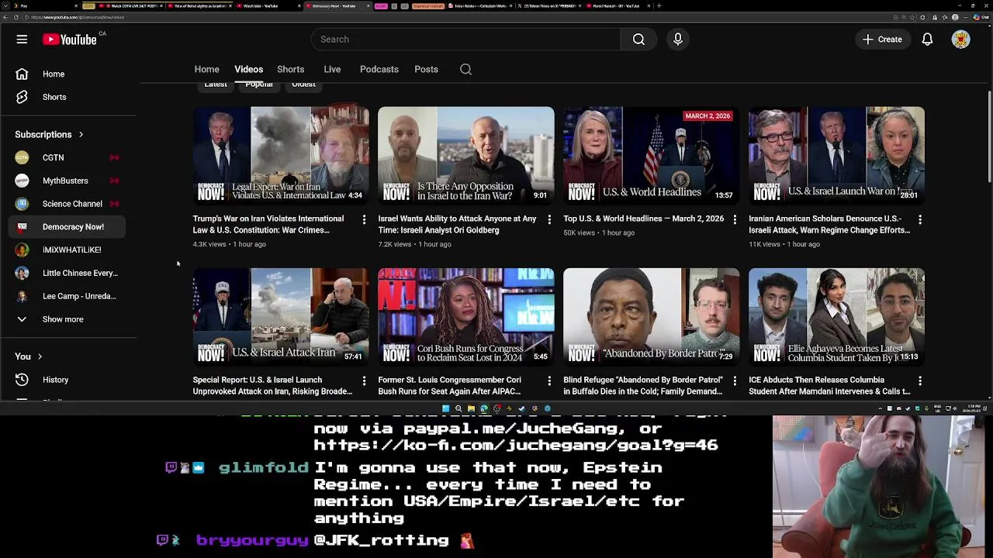Sort videos by Latest chip
The height and width of the screenshot is (558, 993).
point(215,85)
